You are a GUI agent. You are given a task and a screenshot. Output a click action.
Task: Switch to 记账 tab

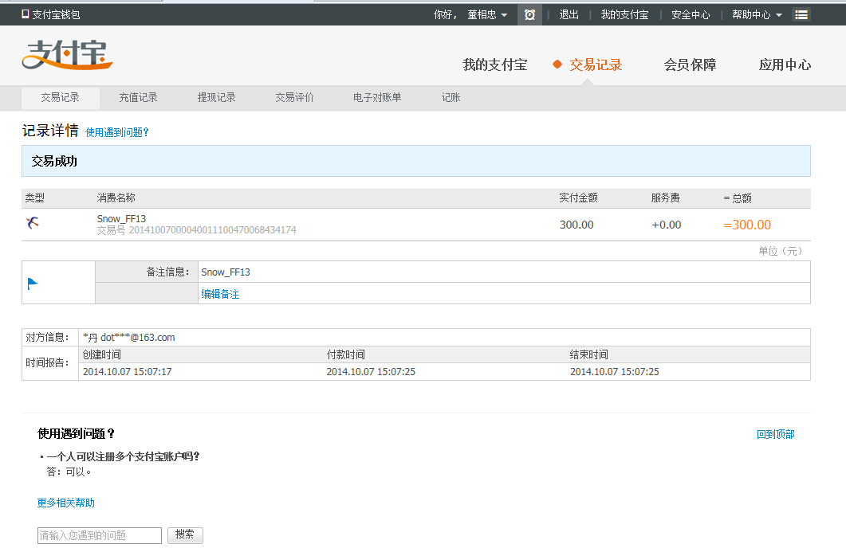[x=451, y=97]
